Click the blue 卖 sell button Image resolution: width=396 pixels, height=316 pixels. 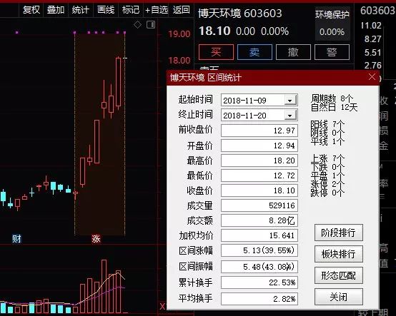254,52
